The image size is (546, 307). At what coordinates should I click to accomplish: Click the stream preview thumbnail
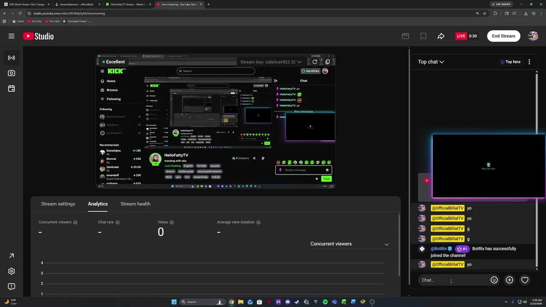215,121
